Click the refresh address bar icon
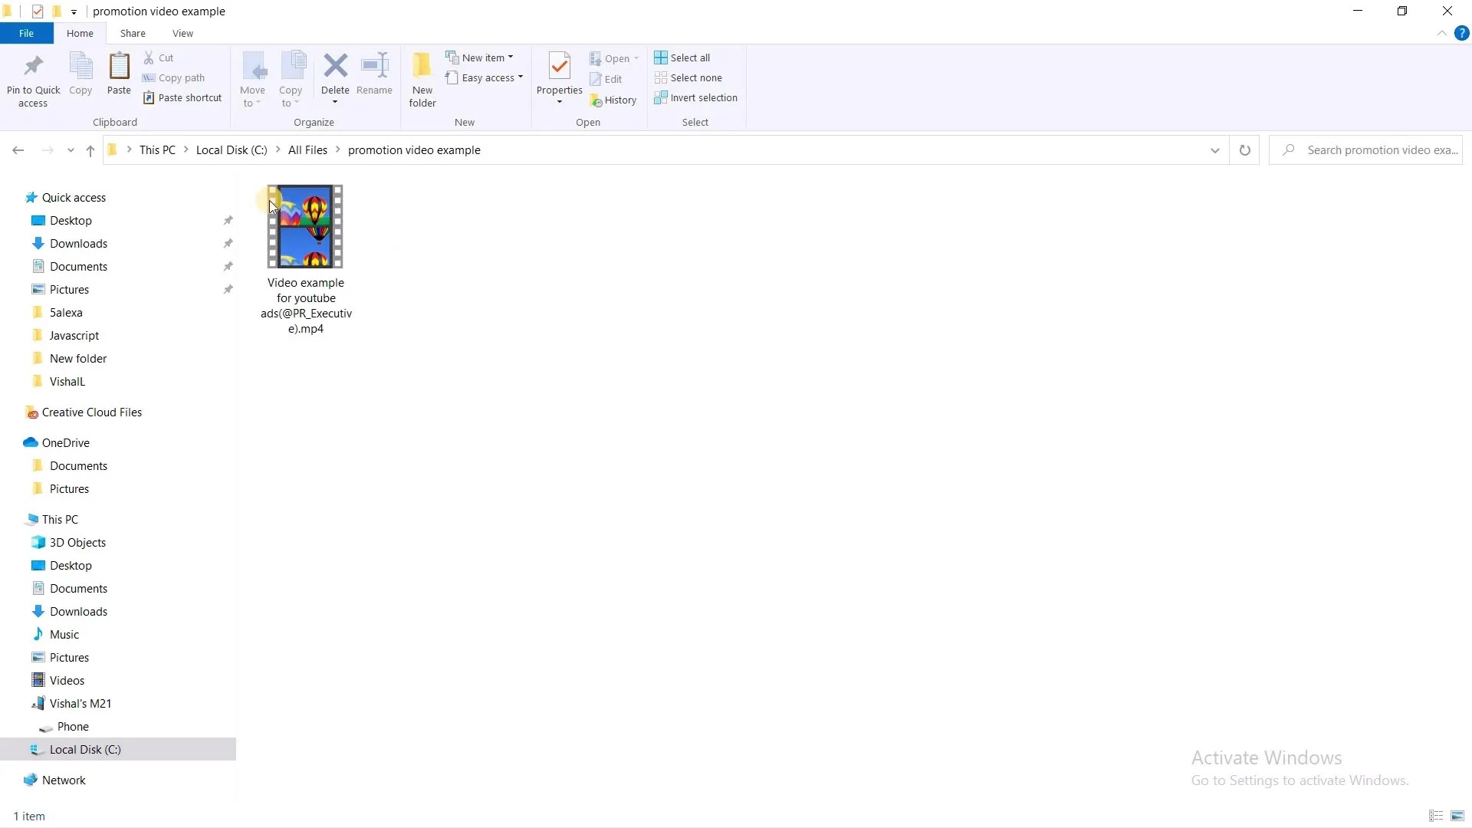This screenshot has height=828, width=1472. (x=1244, y=150)
